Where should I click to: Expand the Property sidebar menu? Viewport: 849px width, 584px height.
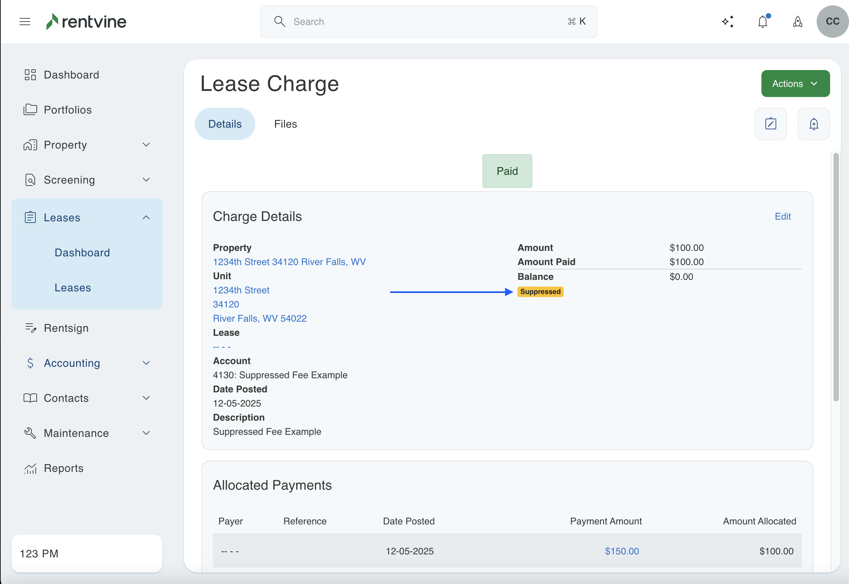[87, 145]
